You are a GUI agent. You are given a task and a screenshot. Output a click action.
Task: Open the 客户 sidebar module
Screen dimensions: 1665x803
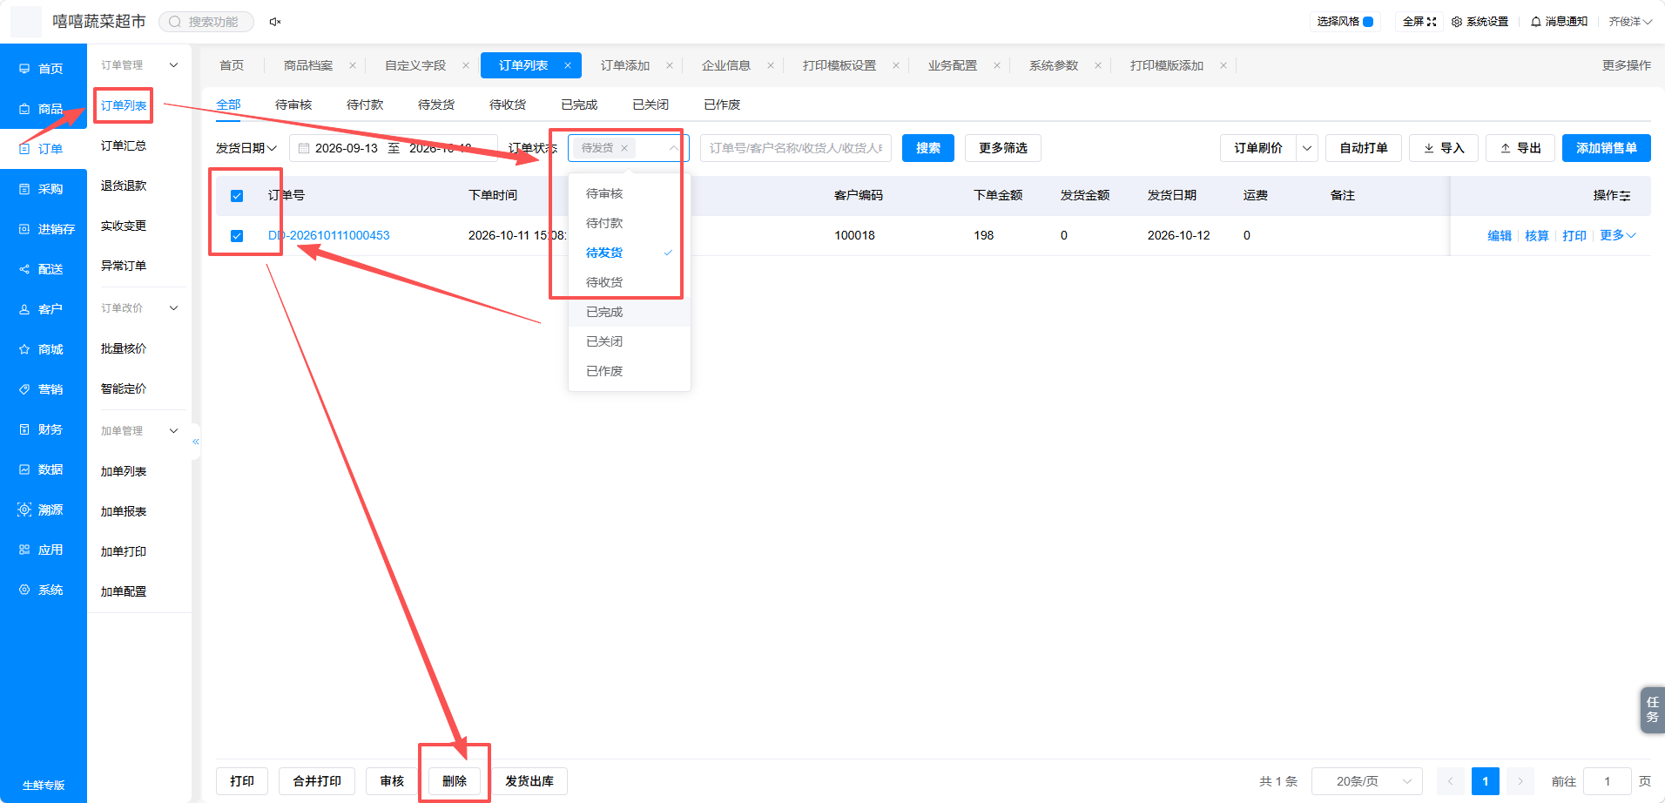click(x=43, y=309)
